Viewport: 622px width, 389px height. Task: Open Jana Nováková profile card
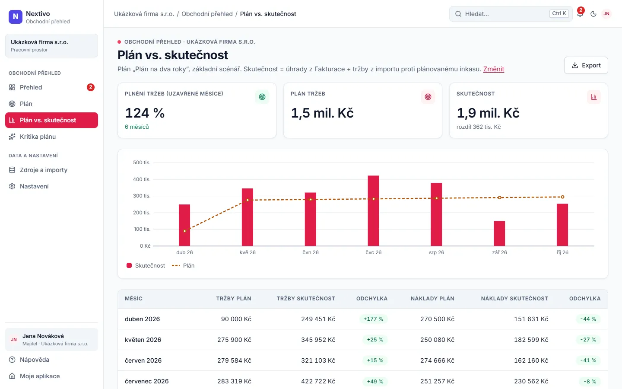click(51, 339)
